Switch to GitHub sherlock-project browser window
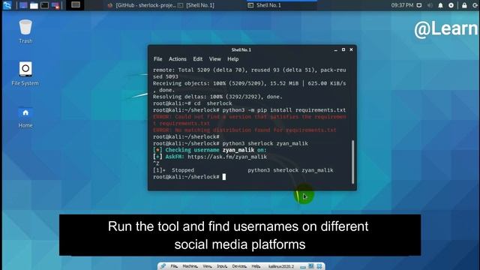Screen dimensions: 480x270 [x=142, y=5]
